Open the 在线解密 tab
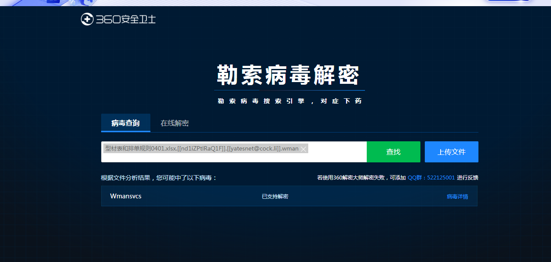551x262 pixels. coord(175,123)
